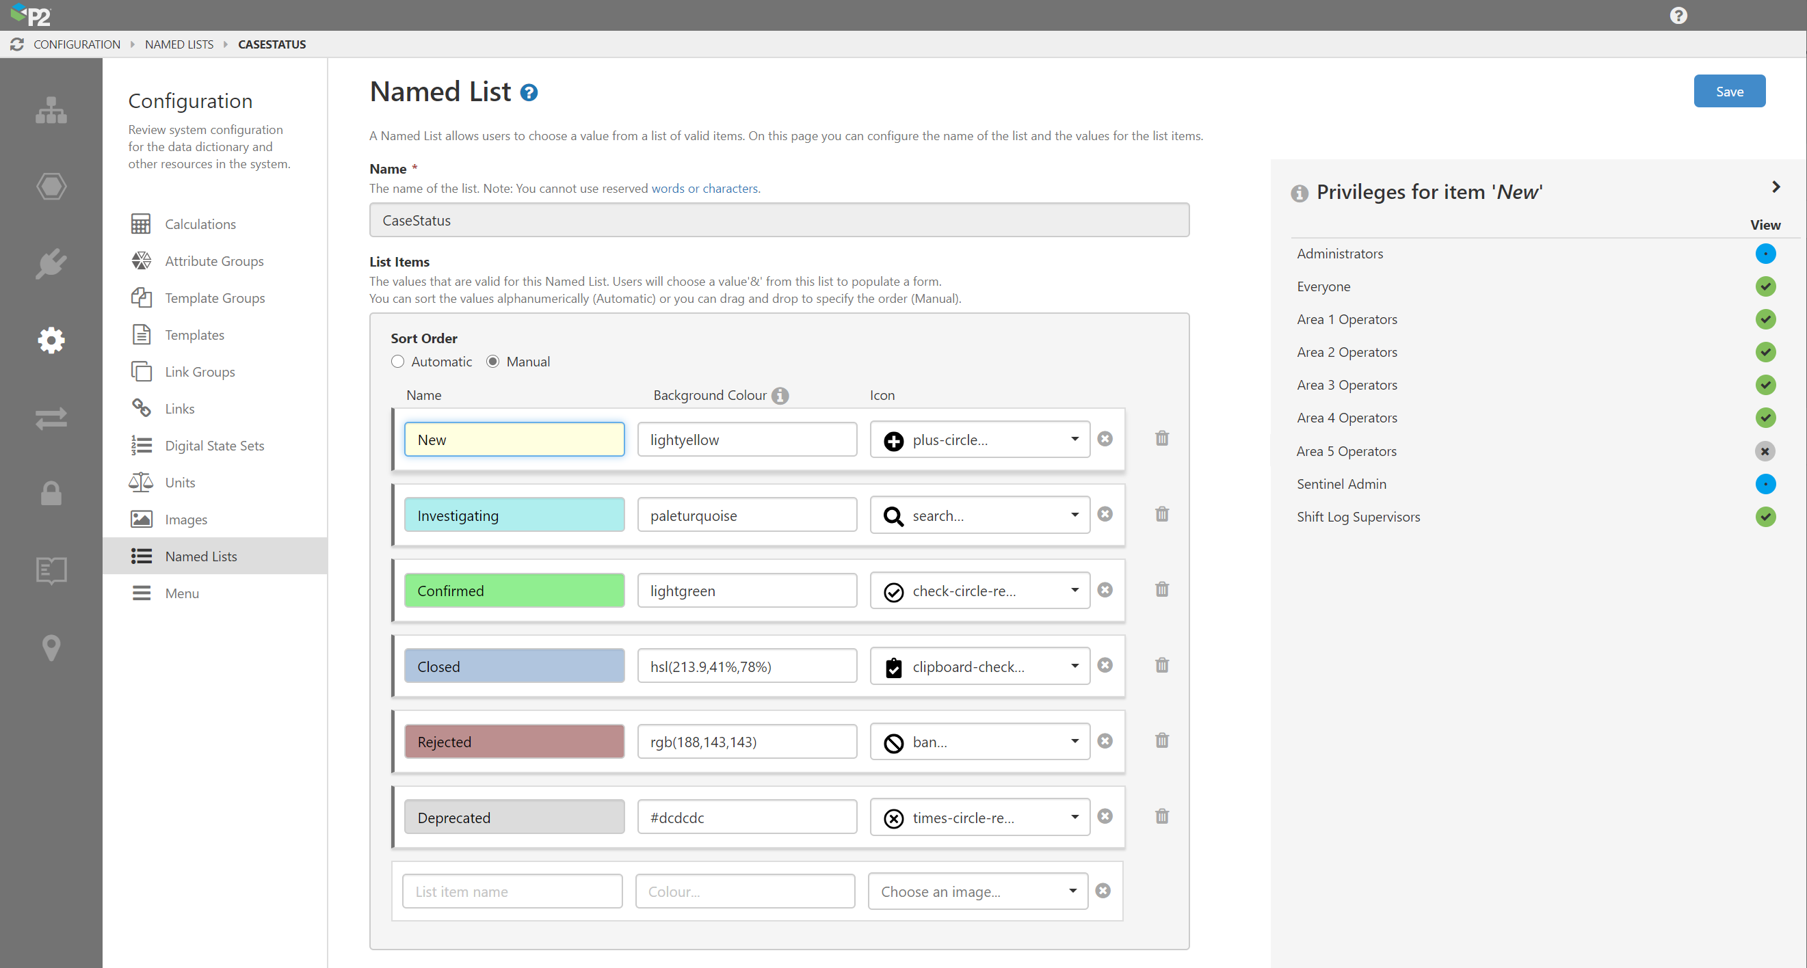Click the help icon beside Named List heading
Viewport: 1807px width, 968px height.
pyautogui.click(x=529, y=92)
